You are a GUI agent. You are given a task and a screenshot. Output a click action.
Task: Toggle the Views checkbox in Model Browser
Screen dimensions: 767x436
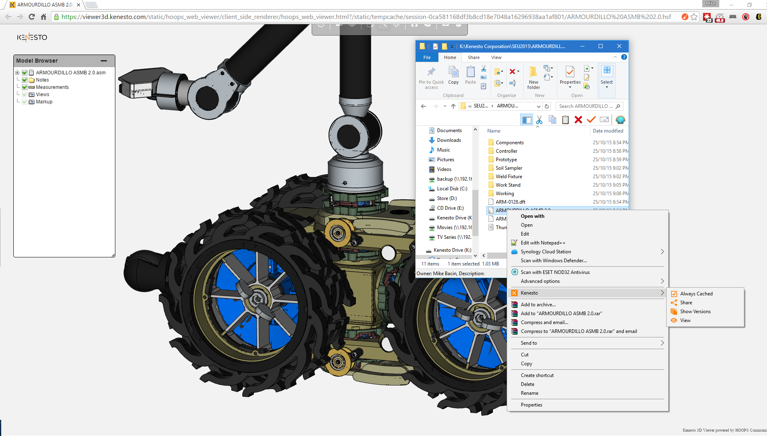point(25,95)
